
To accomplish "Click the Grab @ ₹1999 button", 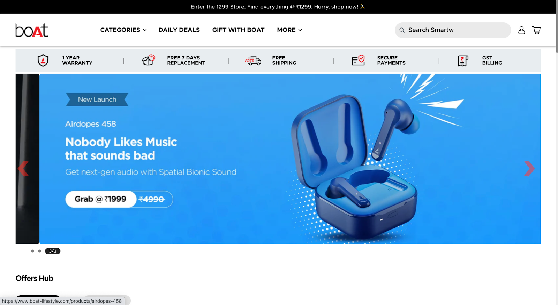I will coord(101,199).
